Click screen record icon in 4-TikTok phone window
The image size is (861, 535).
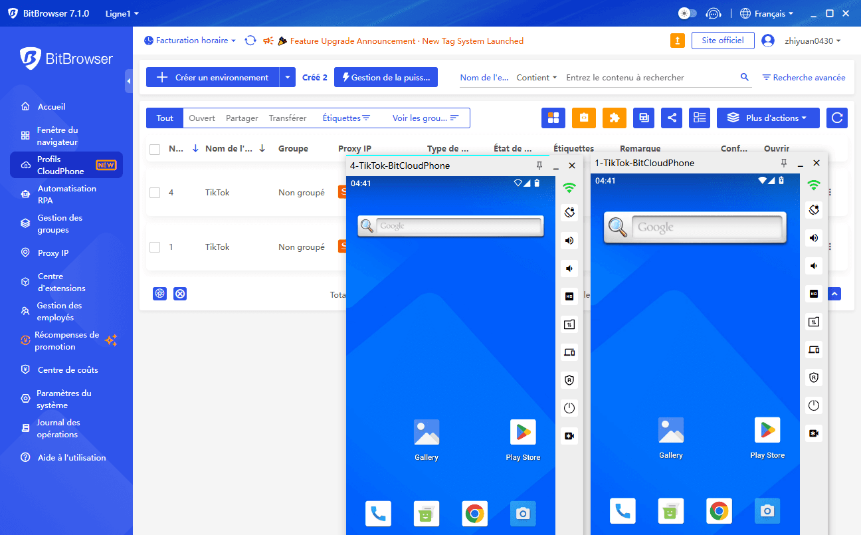(x=569, y=436)
